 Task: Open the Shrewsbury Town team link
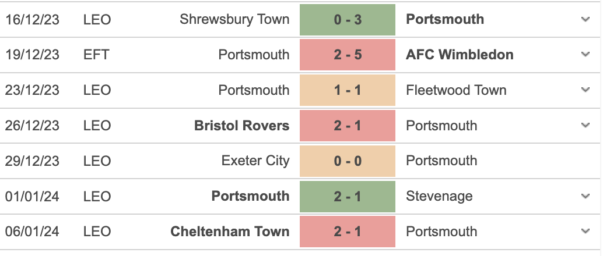(234, 19)
